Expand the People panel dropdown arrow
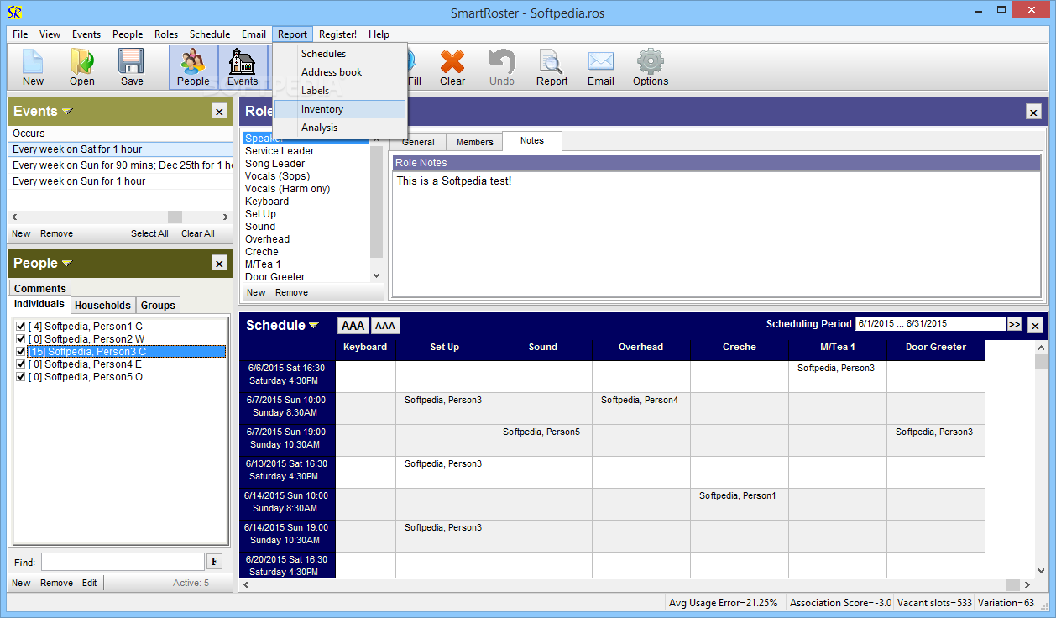This screenshot has height=618, width=1056. tap(67, 264)
